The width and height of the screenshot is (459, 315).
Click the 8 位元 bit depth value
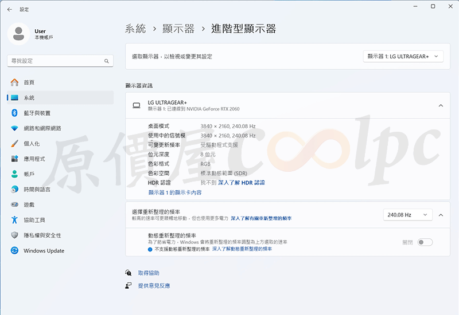click(208, 154)
